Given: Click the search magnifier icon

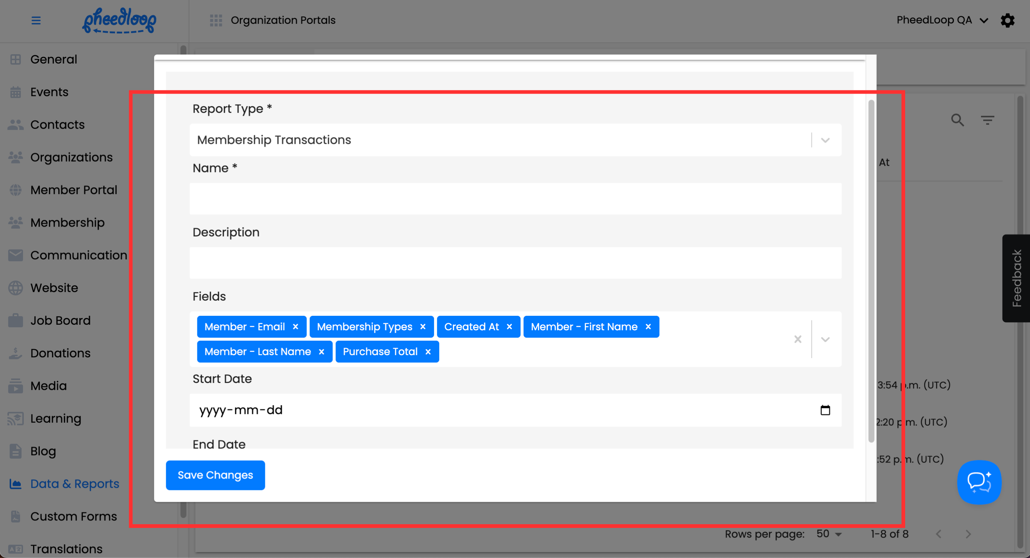Looking at the screenshot, I should tap(957, 120).
